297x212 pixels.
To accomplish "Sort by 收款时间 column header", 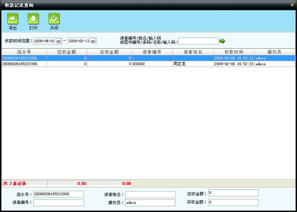I will [x=234, y=52].
